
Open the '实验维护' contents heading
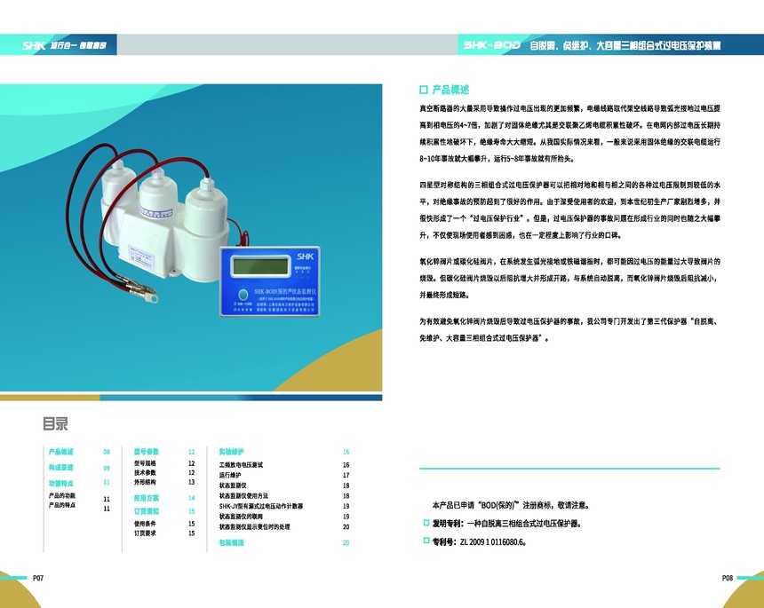[x=232, y=452]
